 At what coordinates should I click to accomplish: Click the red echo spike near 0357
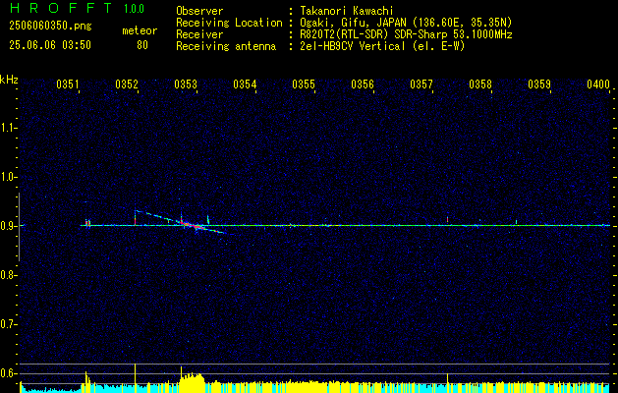point(447,219)
